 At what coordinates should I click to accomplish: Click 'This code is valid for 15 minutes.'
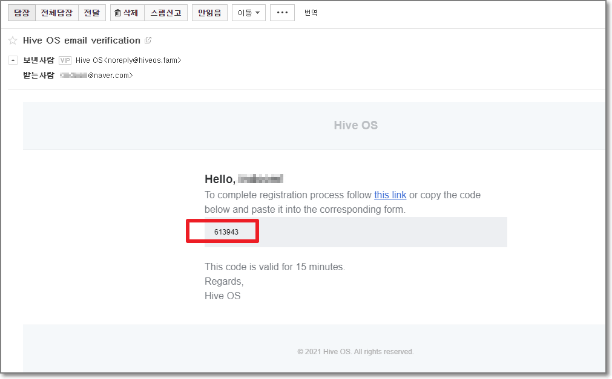pos(275,267)
